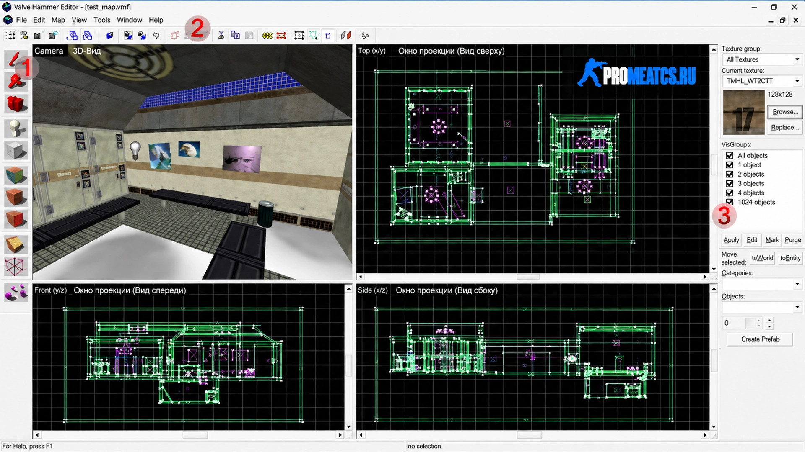805x452 pixels.
Task: Click the scissors Cut icon
Action: [221, 36]
